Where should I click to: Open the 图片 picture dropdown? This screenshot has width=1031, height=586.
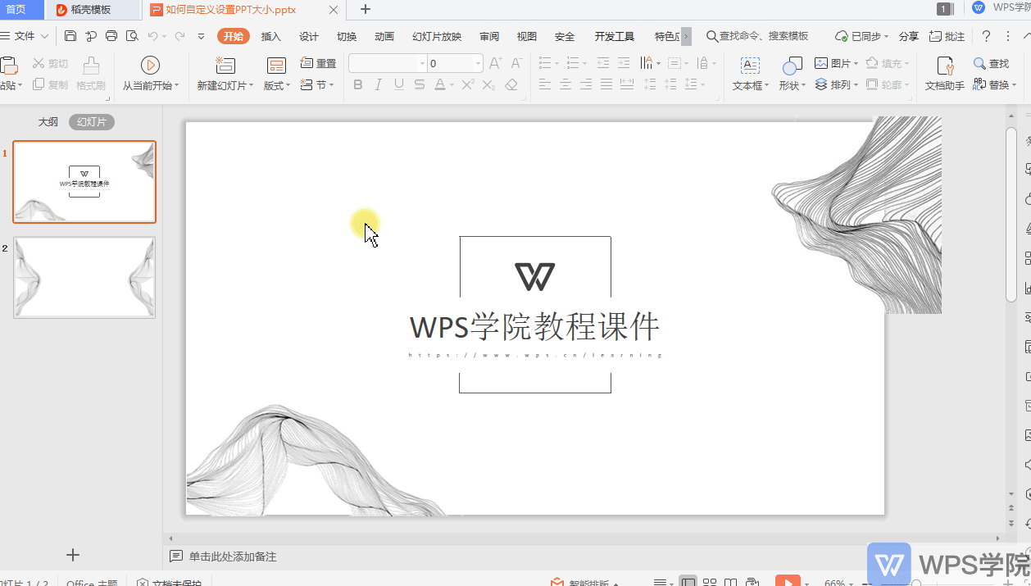coord(836,63)
